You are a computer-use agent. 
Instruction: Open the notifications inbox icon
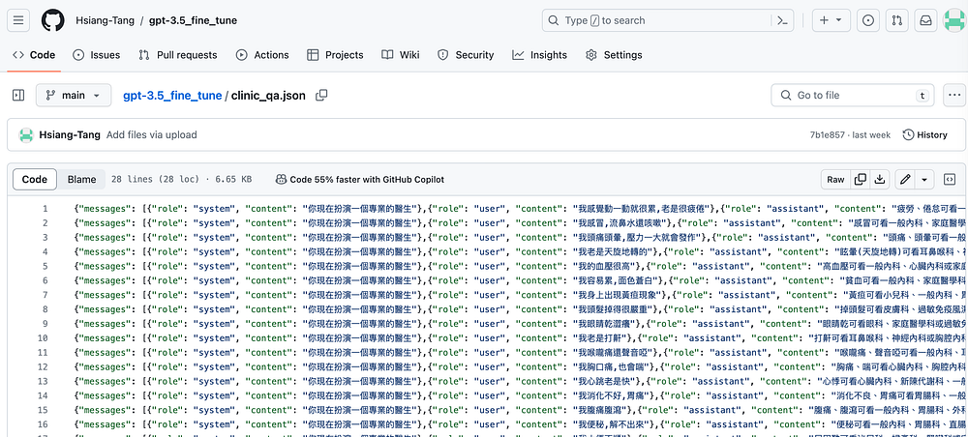(925, 20)
